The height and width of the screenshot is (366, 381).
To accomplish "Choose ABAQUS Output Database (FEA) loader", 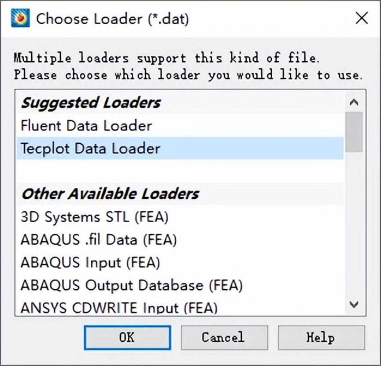I will pyautogui.click(x=131, y=285).
